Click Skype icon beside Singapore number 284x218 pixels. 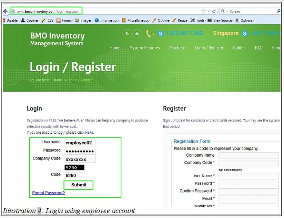pyautogui.click(x=245, y=34)
